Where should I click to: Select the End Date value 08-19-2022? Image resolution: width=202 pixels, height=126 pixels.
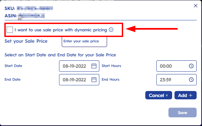coord(74,80)
